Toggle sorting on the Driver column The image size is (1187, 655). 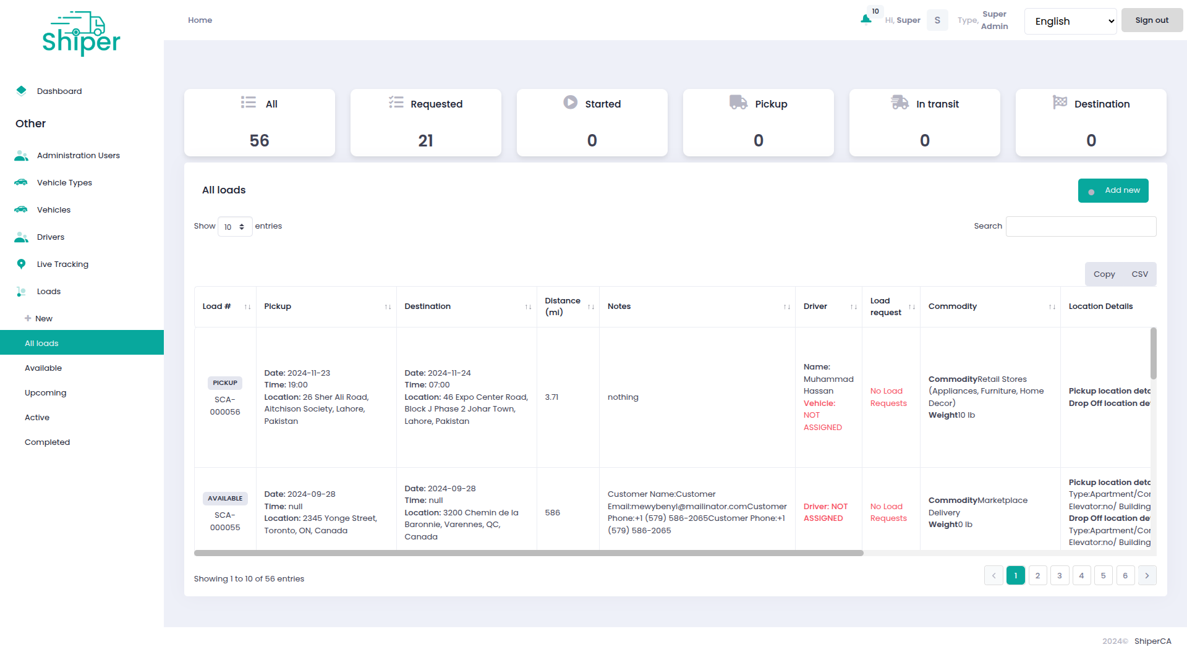pos(854,306)
